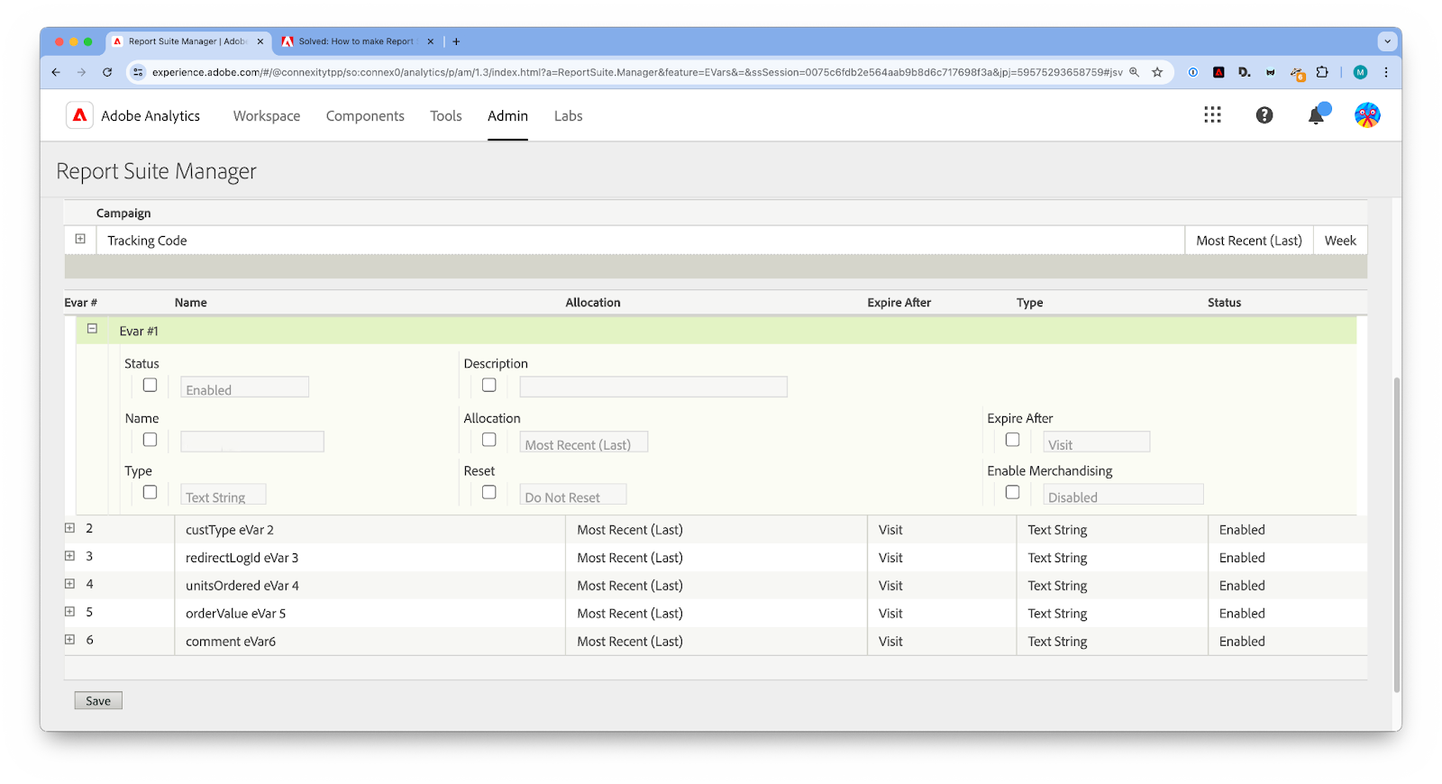1442x784 pixels.
Task: Open the Adobe extension icon in toolbar
Action: [x=1218, y=72]
